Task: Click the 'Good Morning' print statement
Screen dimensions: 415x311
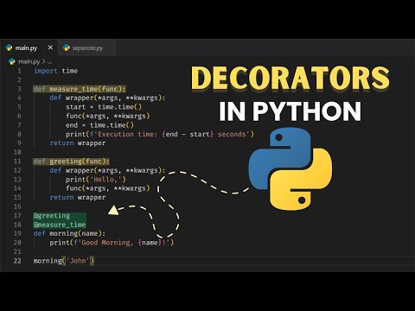Action: click(112, 243)
